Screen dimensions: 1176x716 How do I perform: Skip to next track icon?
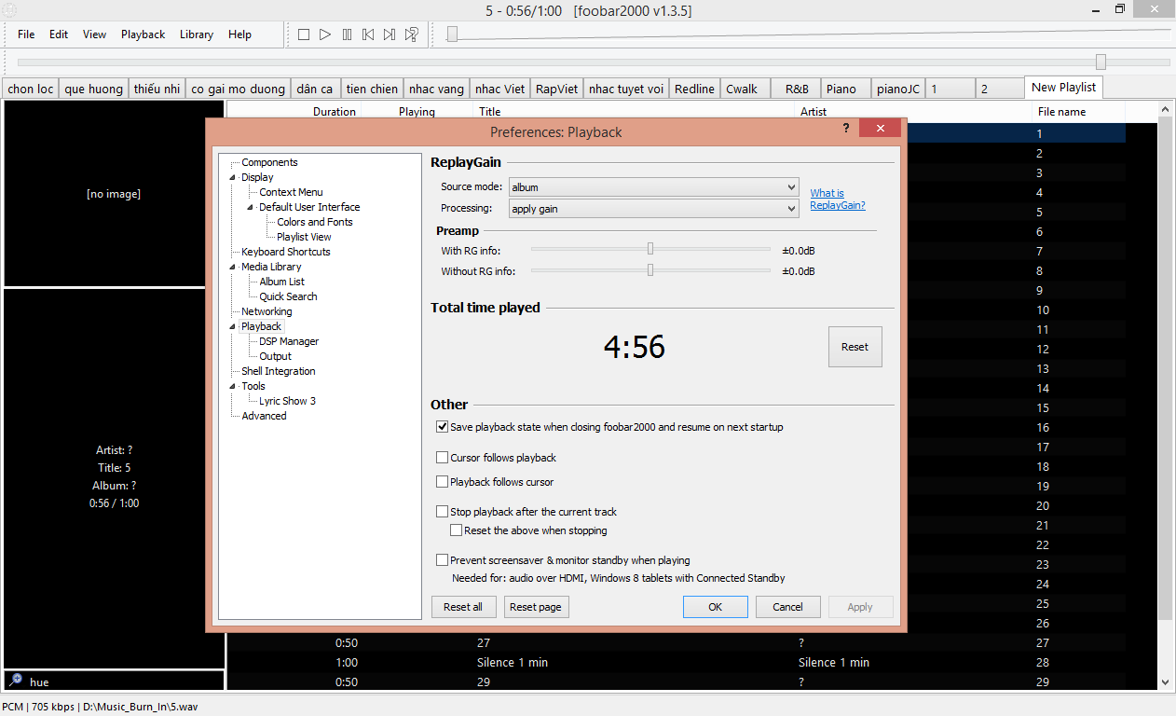(390, 34)
